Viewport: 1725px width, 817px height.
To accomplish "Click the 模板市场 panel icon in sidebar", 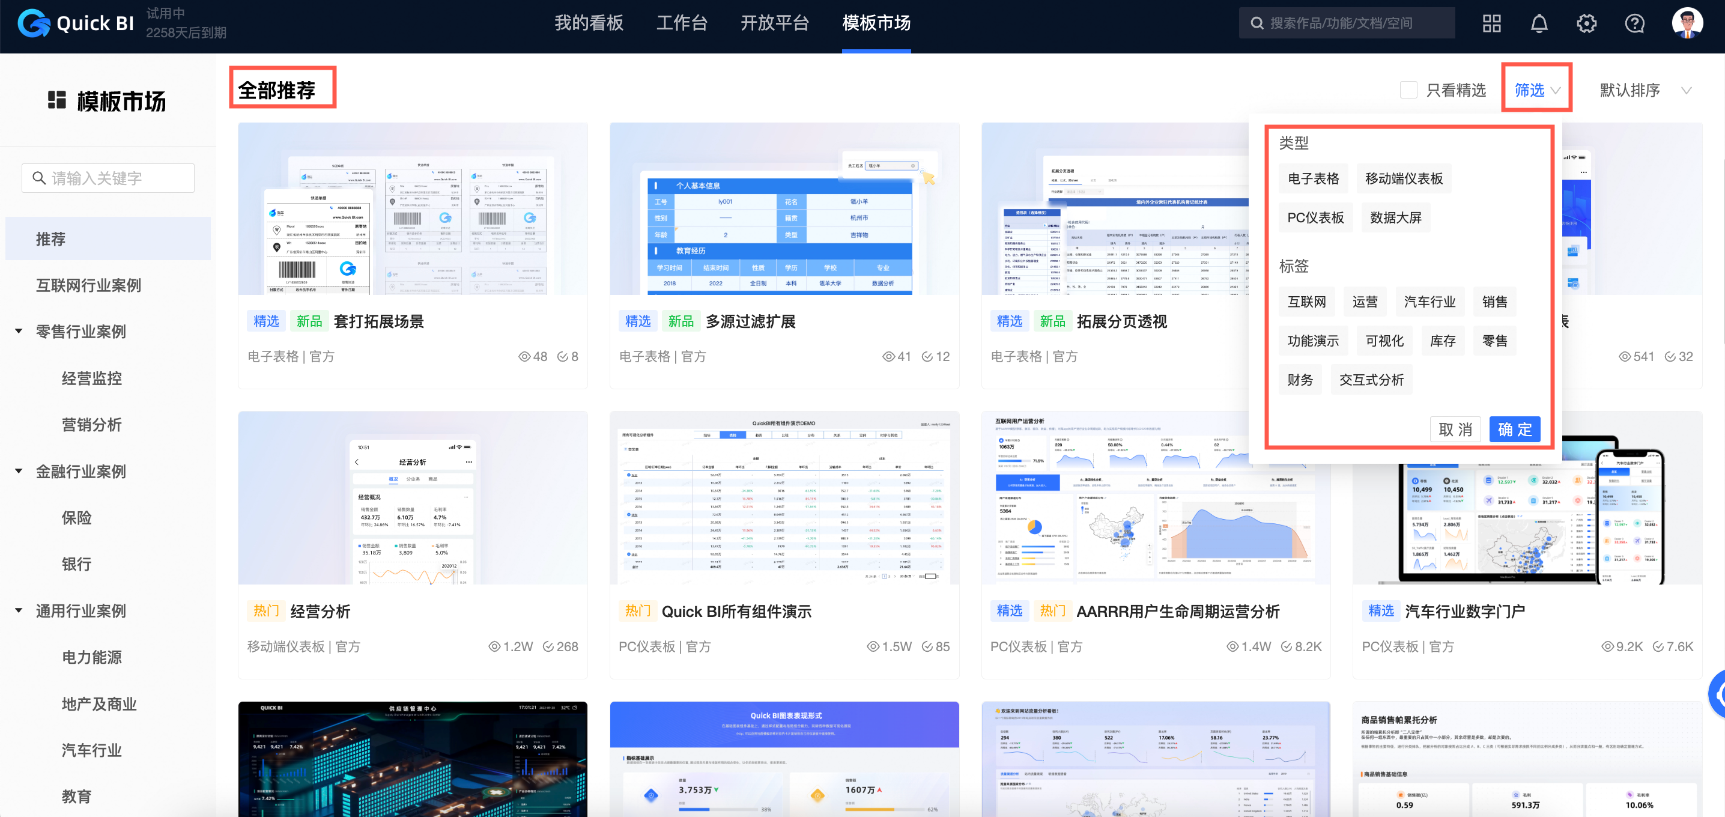I will pos(57,100).
